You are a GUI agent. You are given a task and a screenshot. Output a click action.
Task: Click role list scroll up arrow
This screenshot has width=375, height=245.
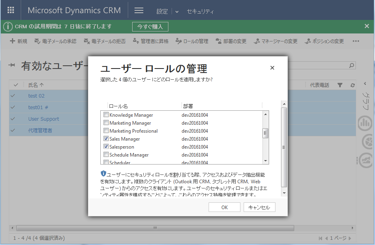tap(266, 114)
